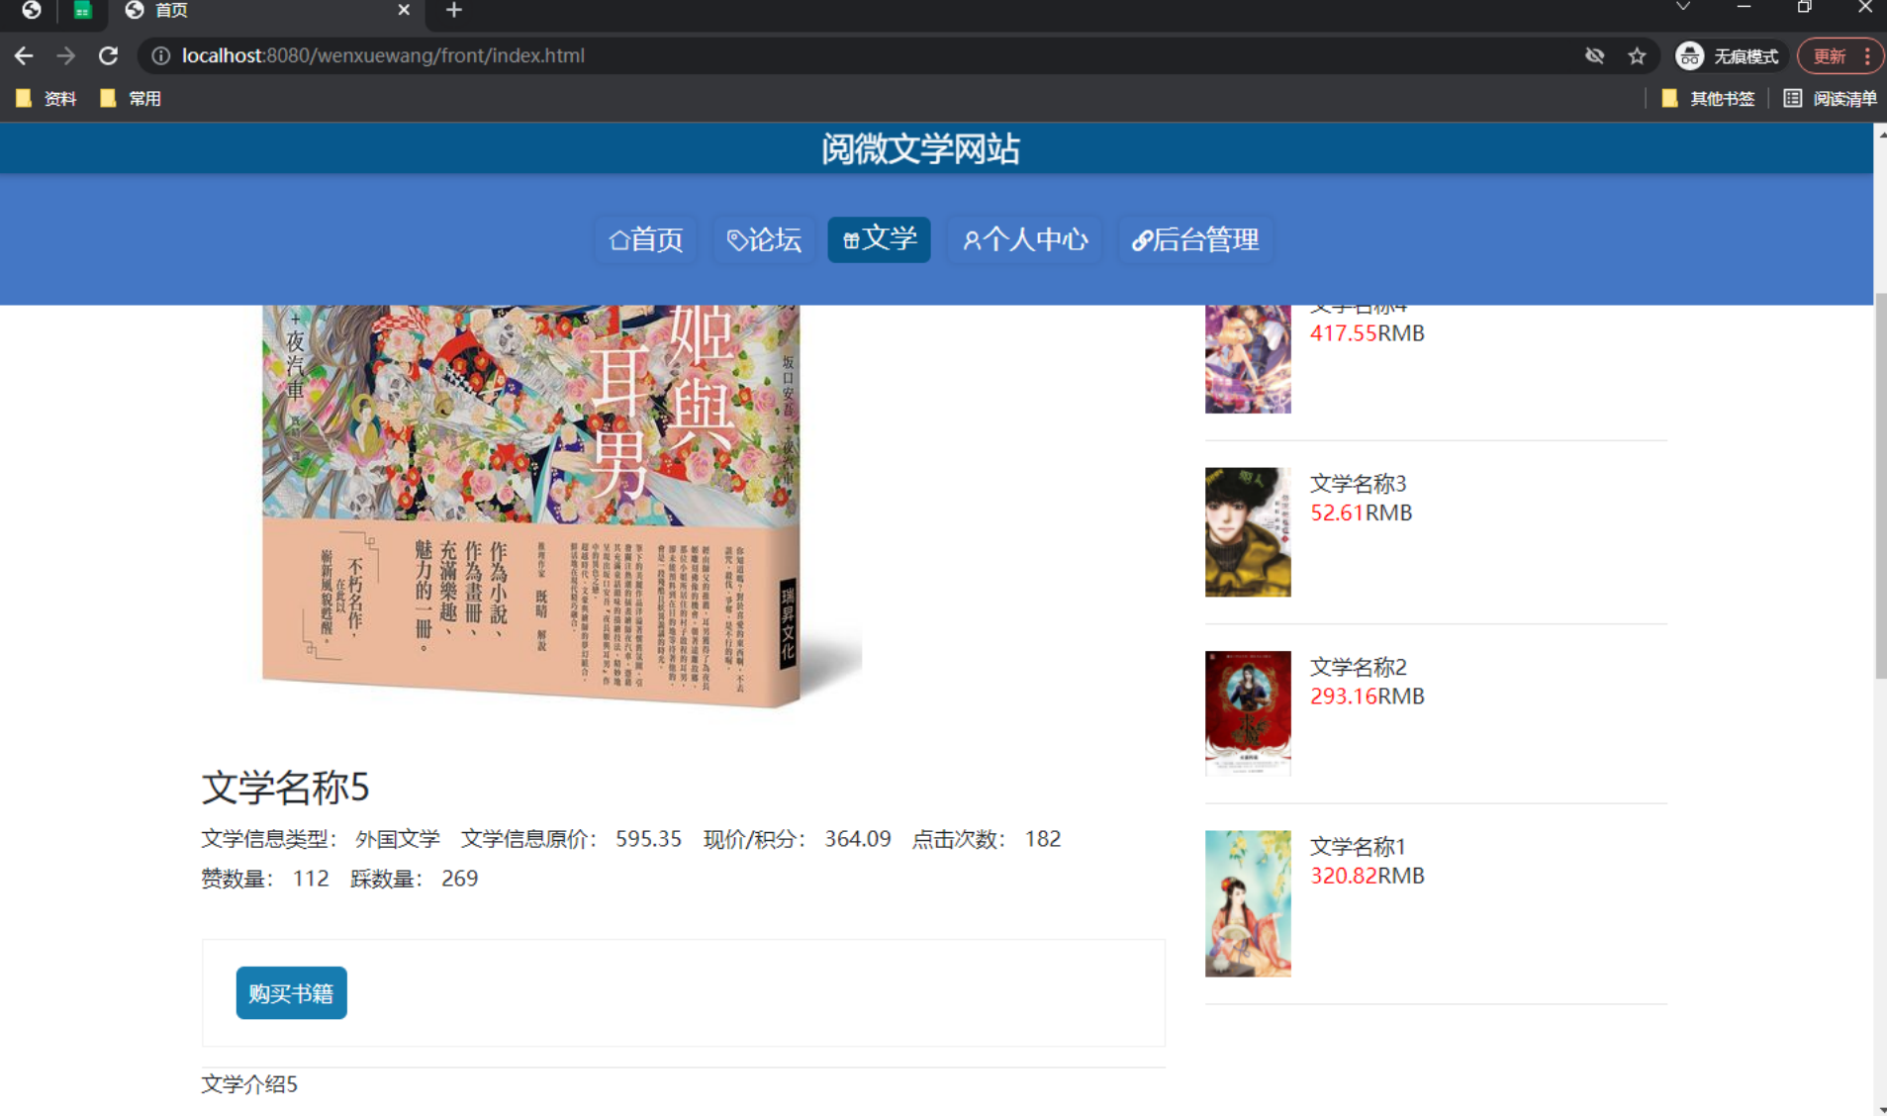This screenshot has width=1887, height=1116.
Task: Open a new tab with the plus icon
Action: click(x=453, y=10)
